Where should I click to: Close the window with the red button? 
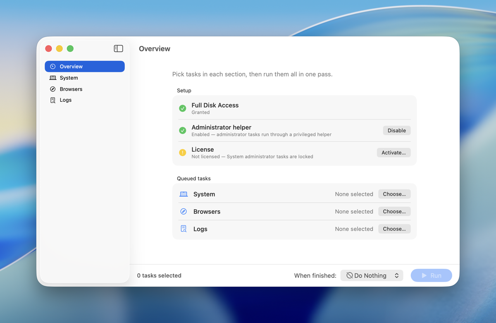(48, 48)
